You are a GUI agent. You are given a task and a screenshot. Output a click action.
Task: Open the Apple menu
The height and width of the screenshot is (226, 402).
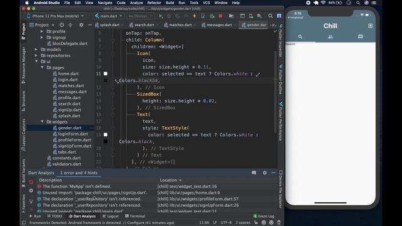click(x=27, y=3)
